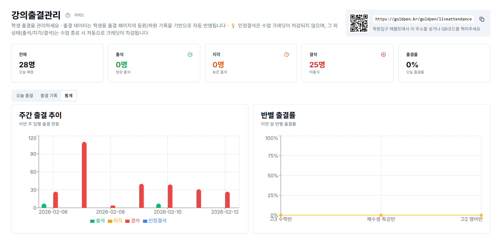Click the 25명 absent count
Screen dimensions: 502x238
coord(317,65)
